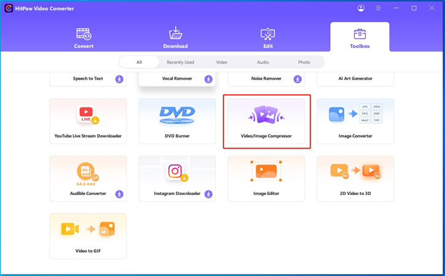
Task: Open Video/Image Compressor tool icon
Action: click(266, 114)
